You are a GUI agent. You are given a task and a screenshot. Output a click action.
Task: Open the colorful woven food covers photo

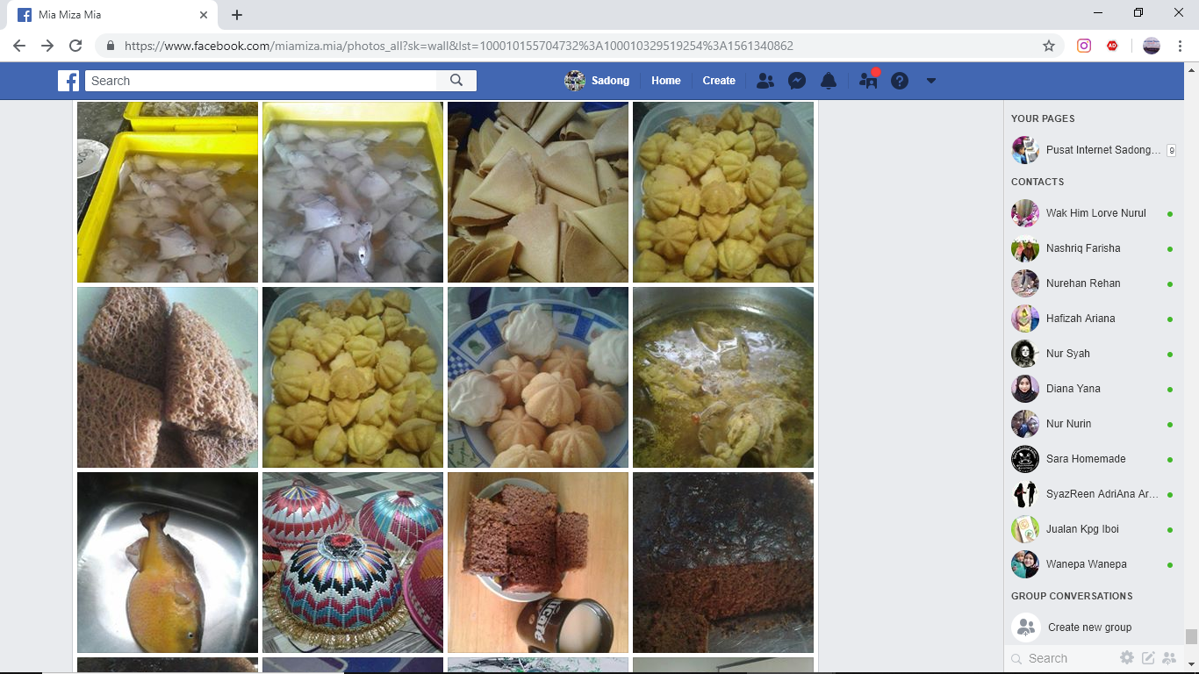pos(353,563)
